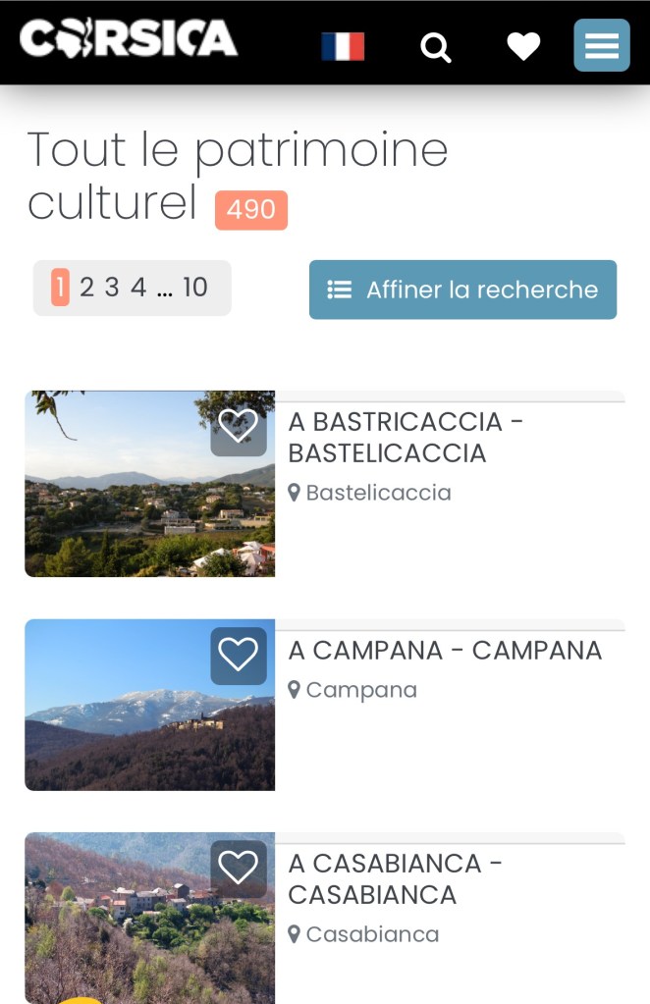Open favorites via header heart icon
The height and width of the screenshot is (1004, 650).
pyautogui.click(x=523, y=46)
